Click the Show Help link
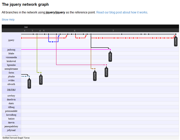180x140 pixels. click(x=8, y=20)
